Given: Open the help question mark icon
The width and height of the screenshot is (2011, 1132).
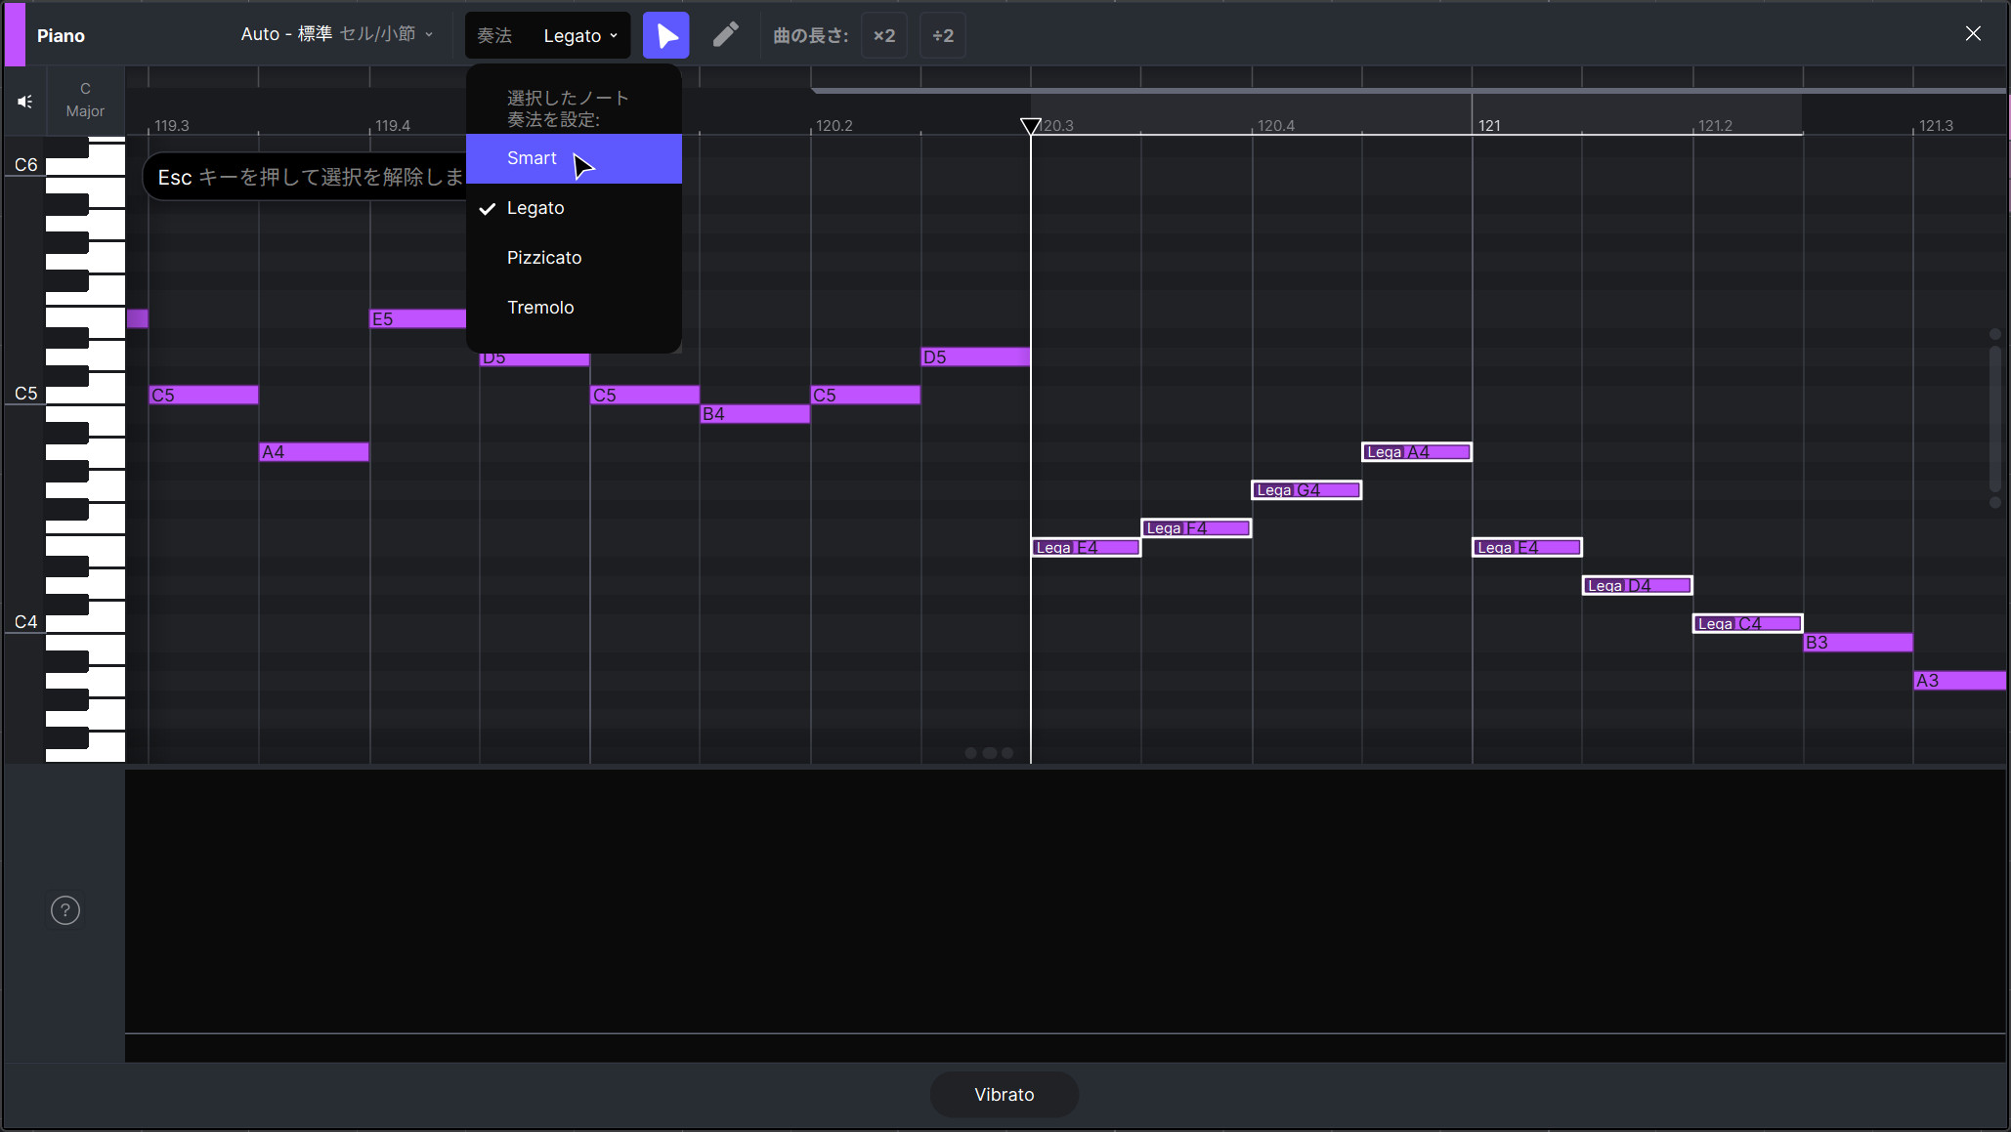Looking at the screenshot, I should coord(65,910).
